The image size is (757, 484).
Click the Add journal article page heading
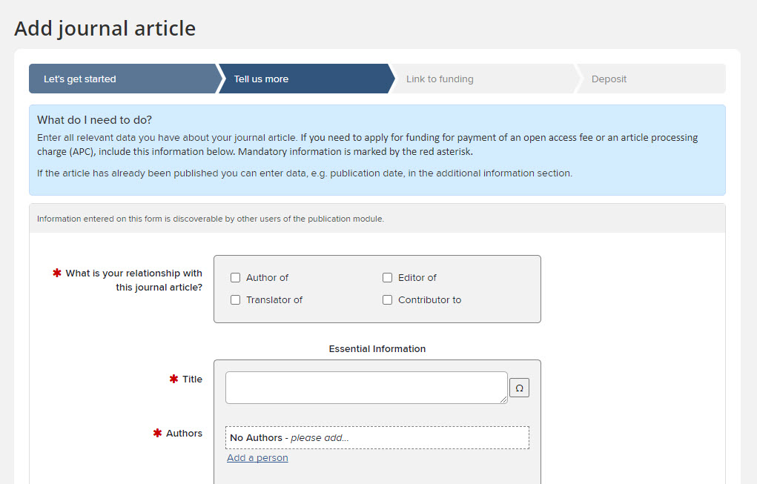tap(105, 28)
